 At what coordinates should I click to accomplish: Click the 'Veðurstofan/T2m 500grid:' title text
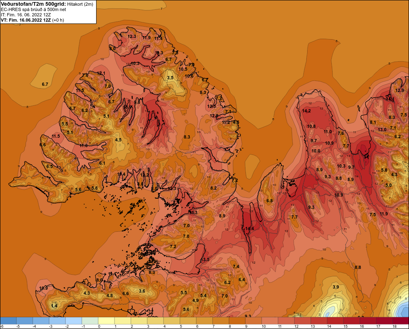[x=33, y=4]
